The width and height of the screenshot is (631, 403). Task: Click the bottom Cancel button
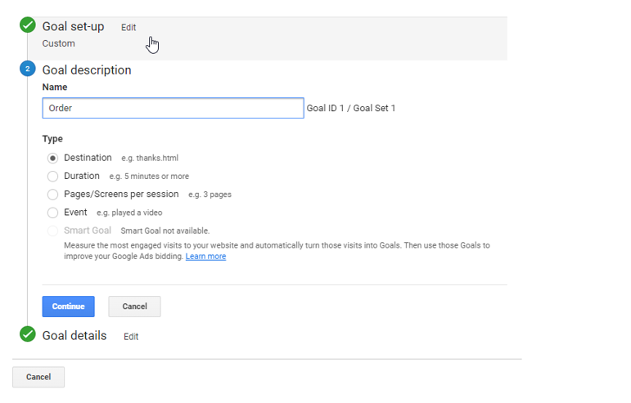tap(38, 377)
